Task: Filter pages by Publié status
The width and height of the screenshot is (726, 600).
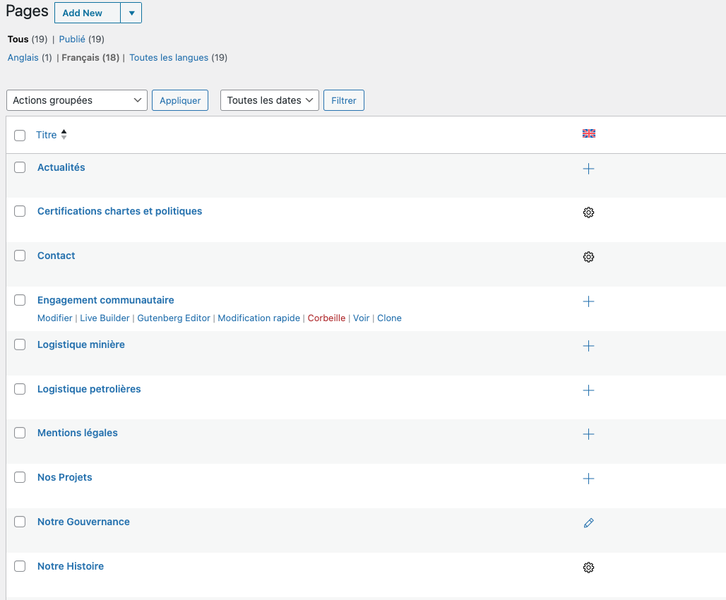Action: pos(72,40)
